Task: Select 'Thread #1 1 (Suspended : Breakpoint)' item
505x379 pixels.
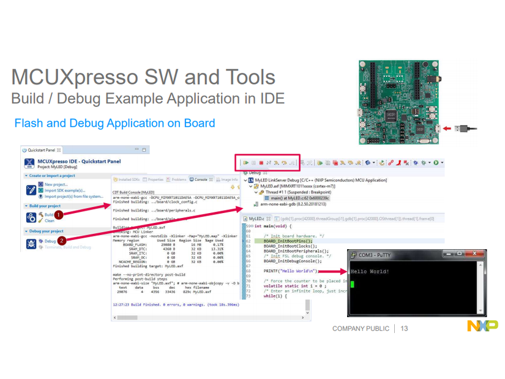Action: 295,192
